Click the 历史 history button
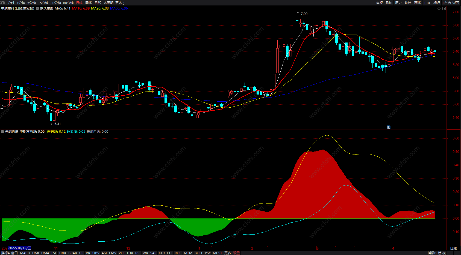Screen dimensions: 461x255 click(398, 3)
